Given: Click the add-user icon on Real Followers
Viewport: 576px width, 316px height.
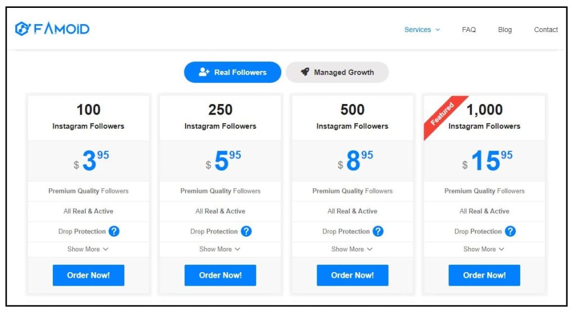Looking at the screenshot, I should (x=204, y=72).
